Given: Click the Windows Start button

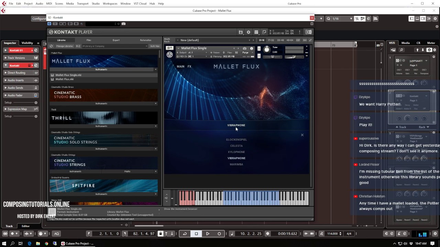Looking at the screenshot, I should click(4, 244).
